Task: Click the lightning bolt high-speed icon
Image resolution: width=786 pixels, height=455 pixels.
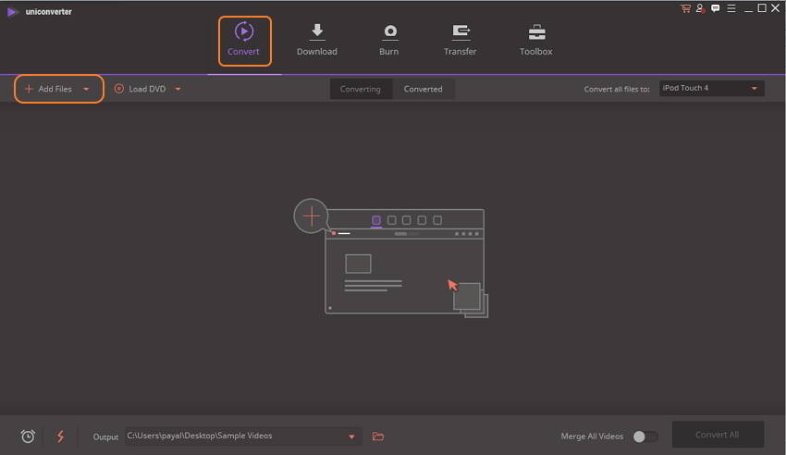Action: coord(61,437)
